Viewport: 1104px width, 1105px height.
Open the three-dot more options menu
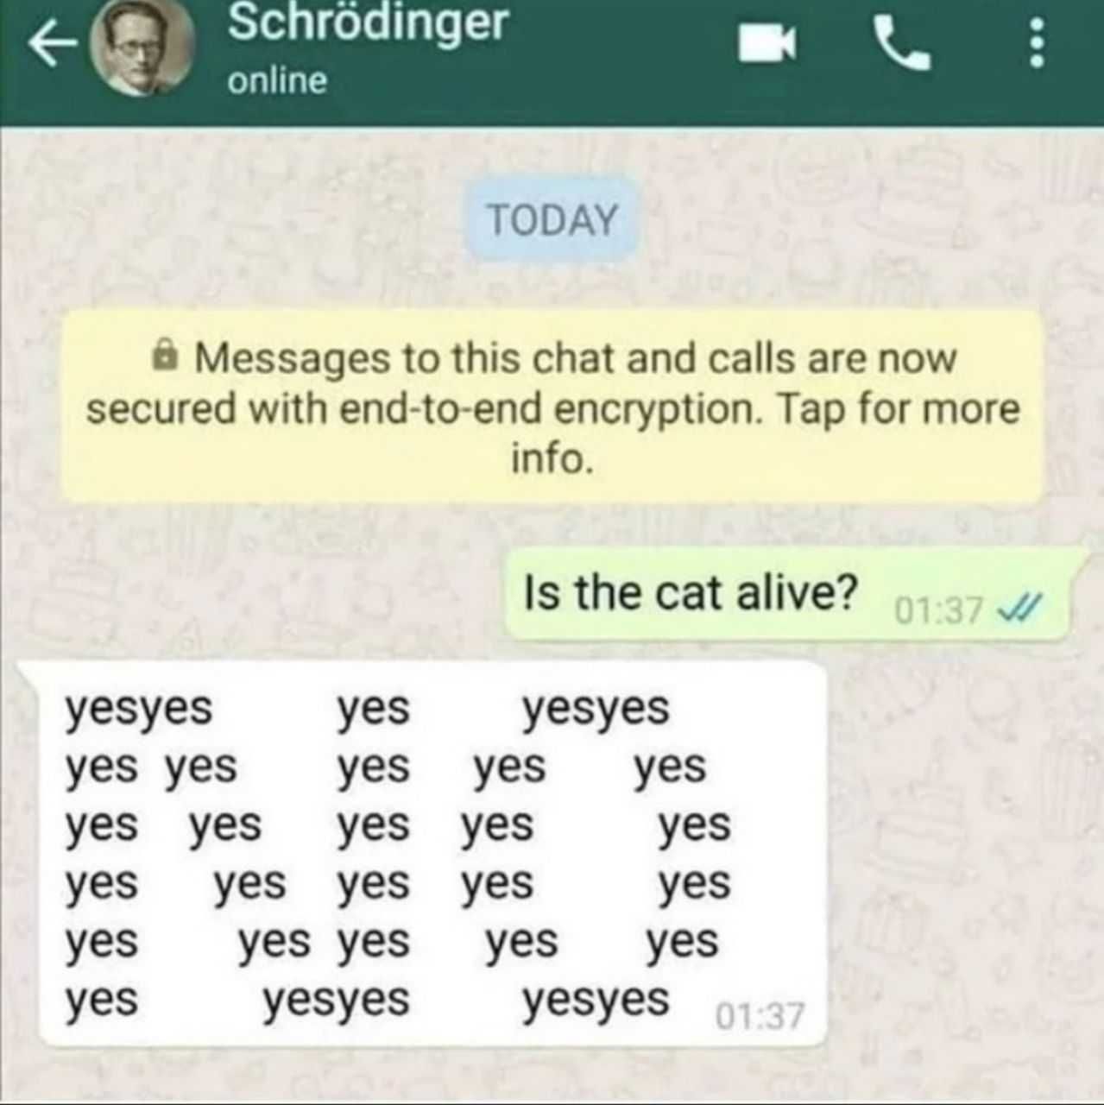1037,43
